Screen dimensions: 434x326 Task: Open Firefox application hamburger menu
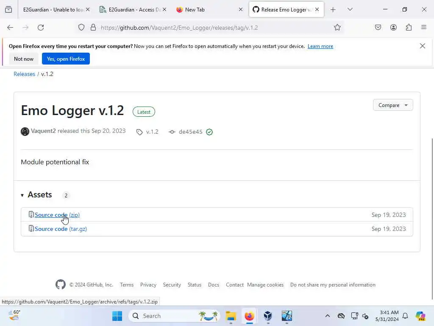pos(424,27)
